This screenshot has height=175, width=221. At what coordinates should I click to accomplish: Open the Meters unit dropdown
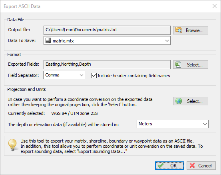pyautogui.click(x=173, y=124)
